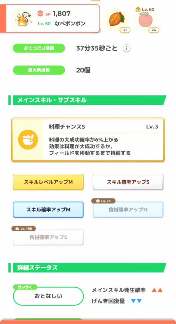Tap the おとなしい nature box
This screenshot has width=176, height=324.
[48, 296]
